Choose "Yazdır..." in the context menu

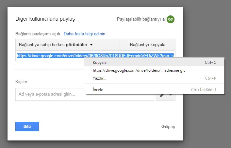(x=100, y=78)
